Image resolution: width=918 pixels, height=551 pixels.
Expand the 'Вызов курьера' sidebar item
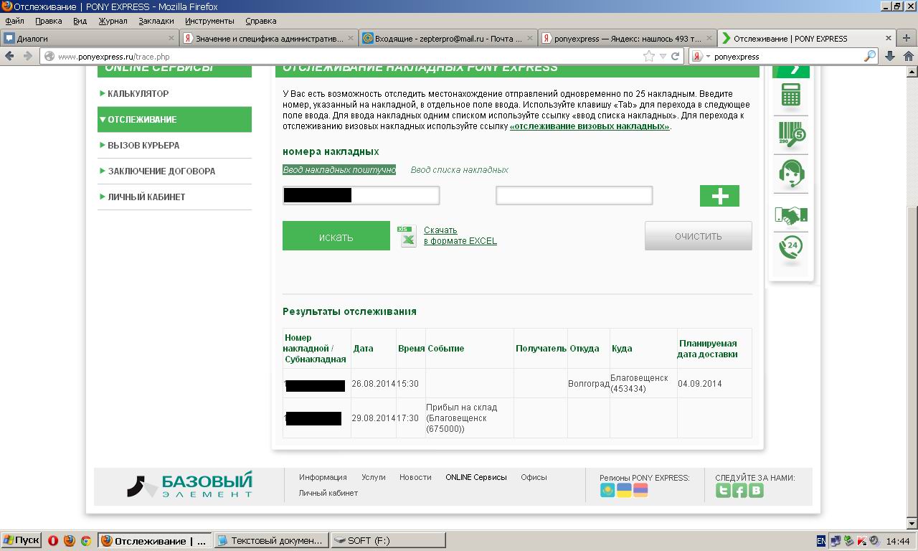point(143,145)
